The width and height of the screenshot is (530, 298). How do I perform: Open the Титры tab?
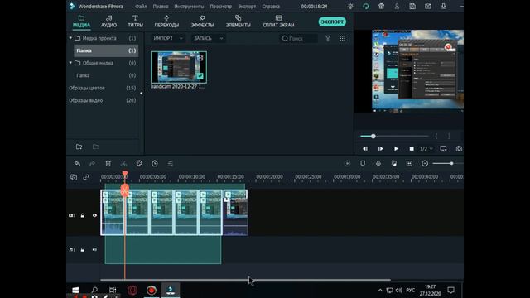pyautogui.click(x=135, y=22)
